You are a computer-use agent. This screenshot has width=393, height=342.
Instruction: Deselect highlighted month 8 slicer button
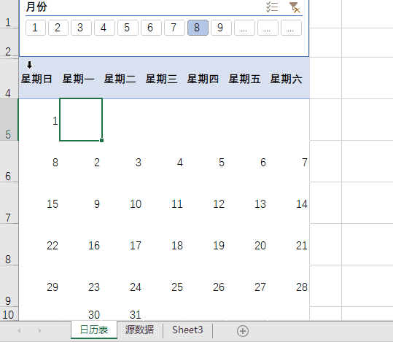coord(198,28)
